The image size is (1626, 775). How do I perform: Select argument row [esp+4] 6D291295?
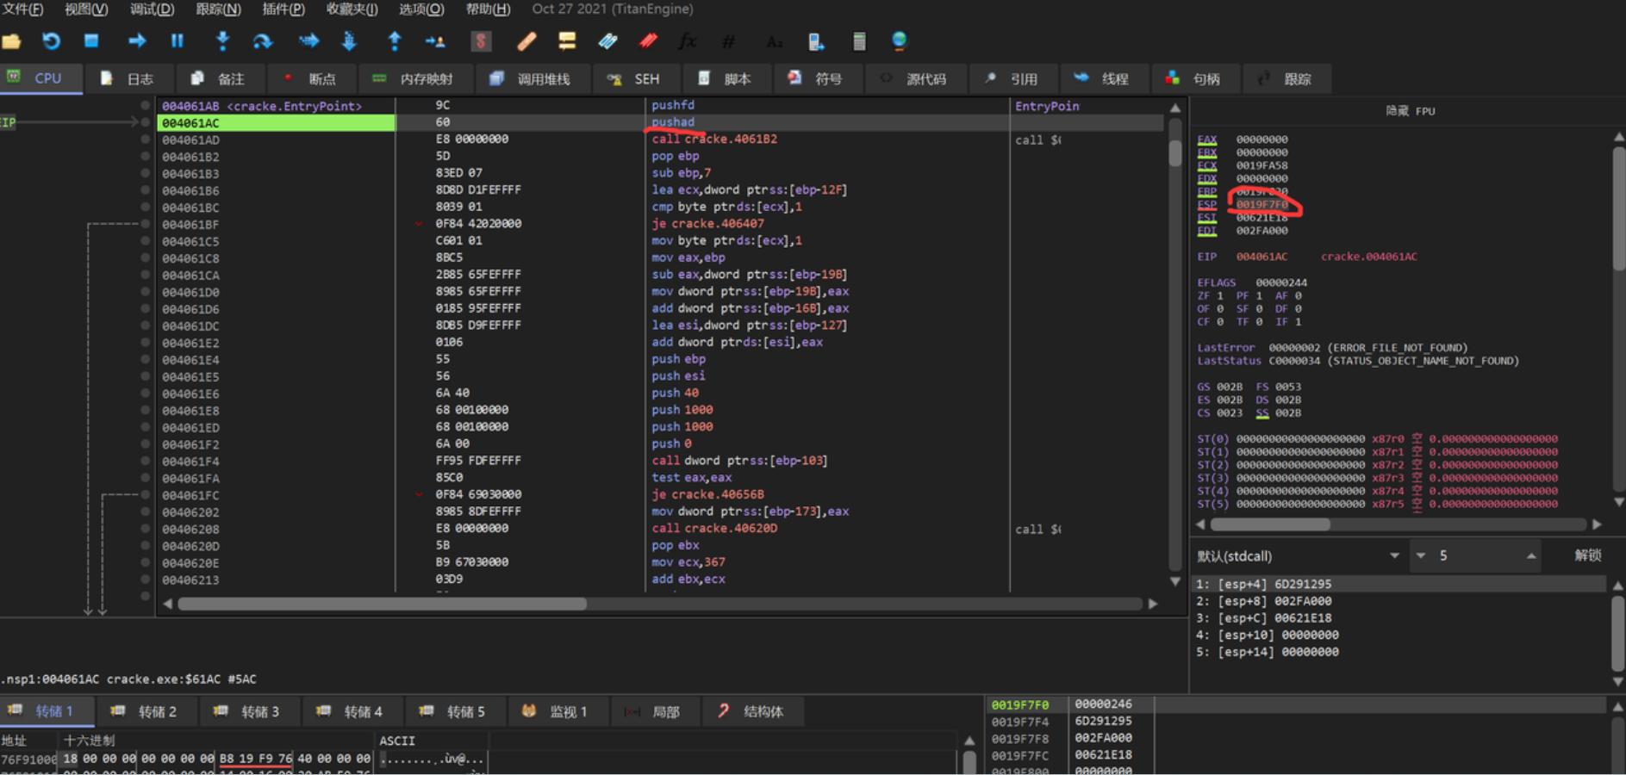[x=1398, y=584]
